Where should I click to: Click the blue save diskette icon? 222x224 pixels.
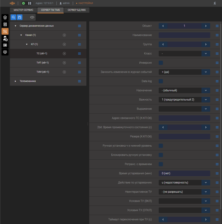tap(20, 17)
